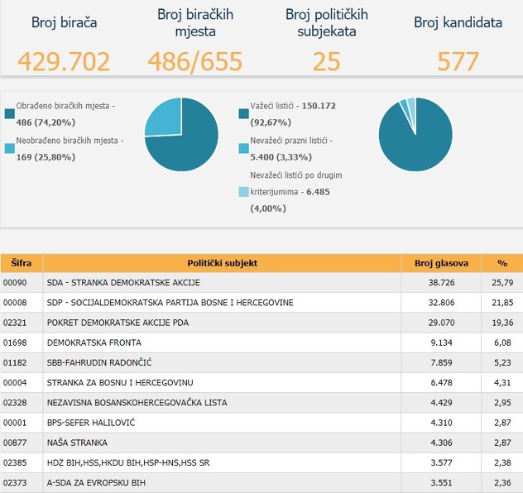This screenshot has height=493, width=523.
Task: Click vote count 32.806
Action: (441, 303)
